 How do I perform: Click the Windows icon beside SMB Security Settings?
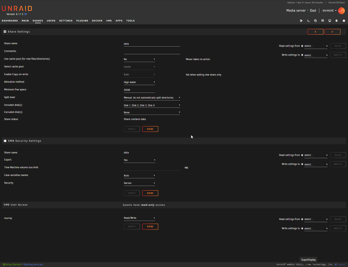[x=5, y=141]
